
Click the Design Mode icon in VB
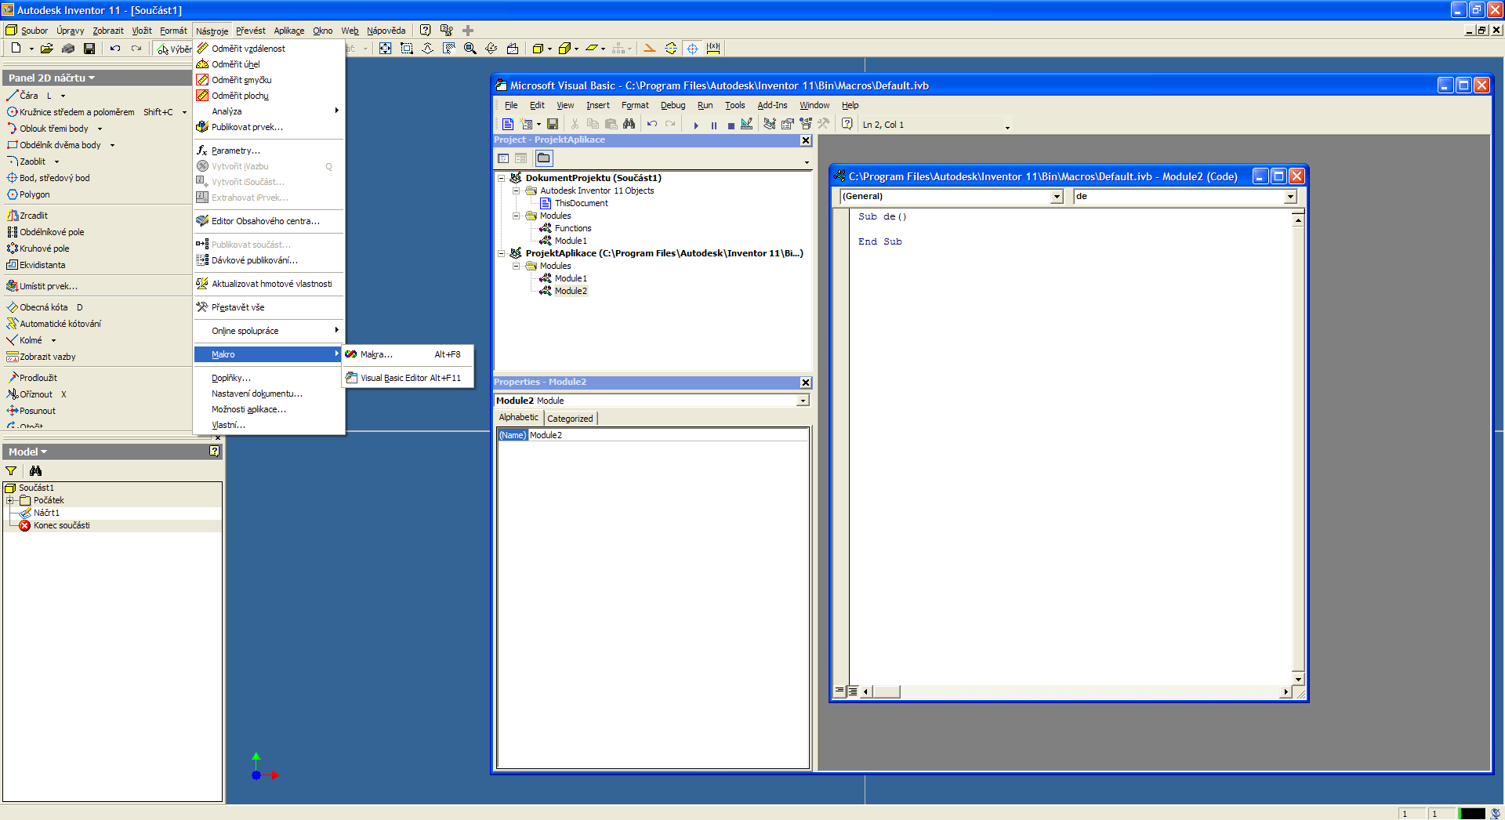click(x=747, y=124)
